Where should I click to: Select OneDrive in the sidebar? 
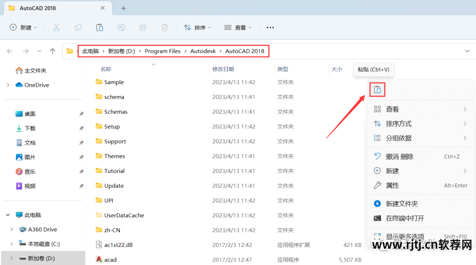[38, 85]
